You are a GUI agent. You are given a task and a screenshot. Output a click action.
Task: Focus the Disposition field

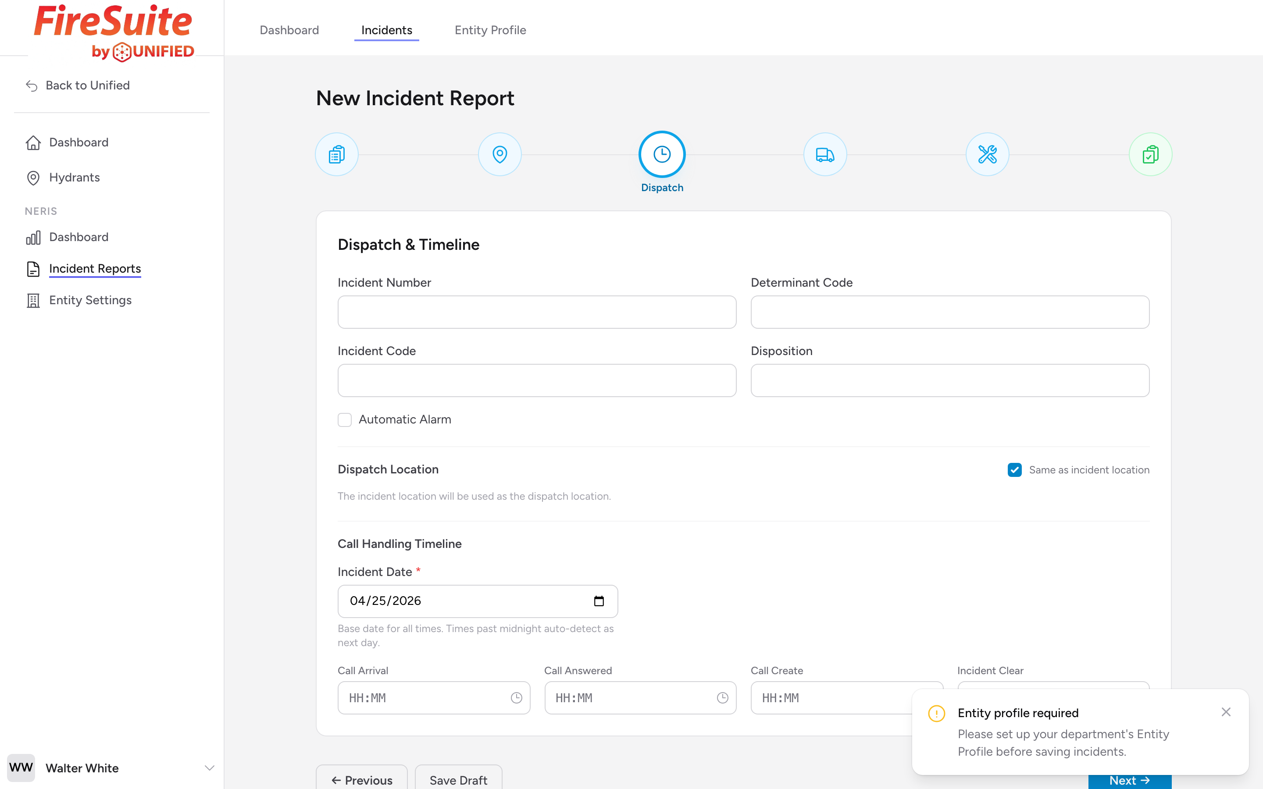pyautogui.click(x=950, y=380)
